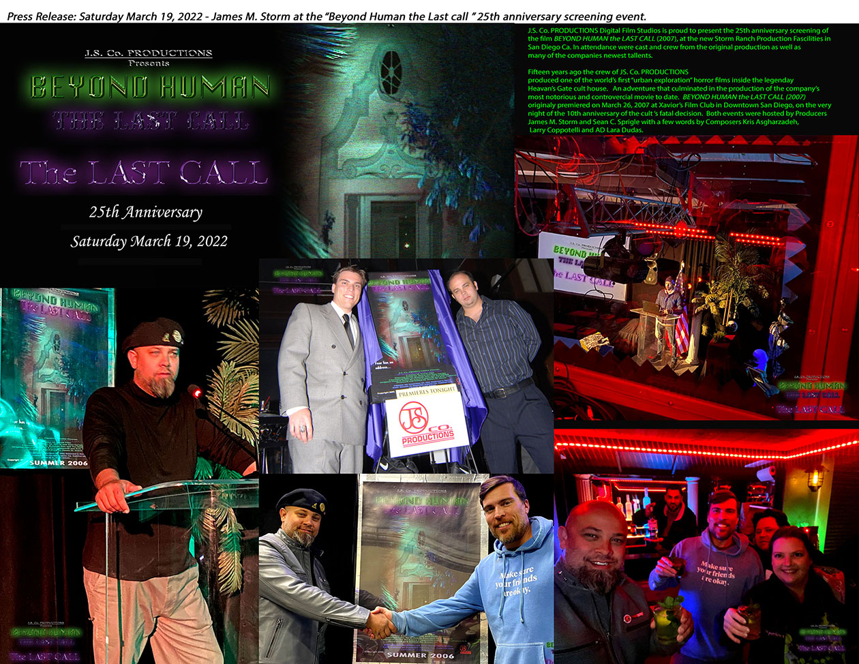Open the group selfie photo at the bar

coord(706,545)
